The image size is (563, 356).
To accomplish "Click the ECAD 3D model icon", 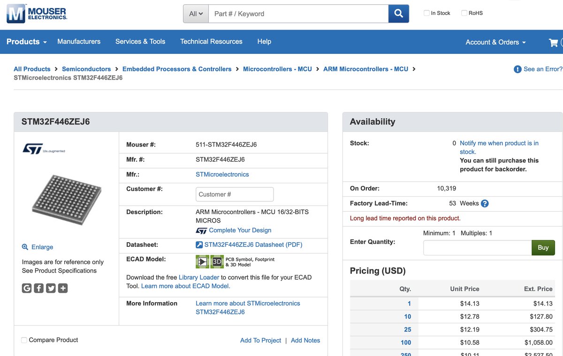I will pyautogui.click(x=217, y=261).
